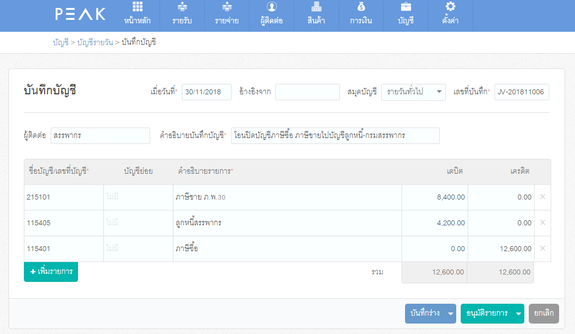Remove the ภาษีขาย ภ.พ.30 line
575x334 pixels.
(542, 197)
